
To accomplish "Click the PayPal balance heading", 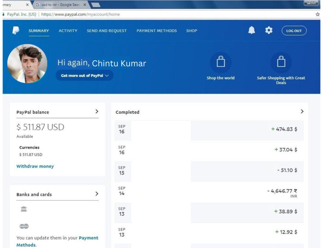I will (x=33, y=112).
